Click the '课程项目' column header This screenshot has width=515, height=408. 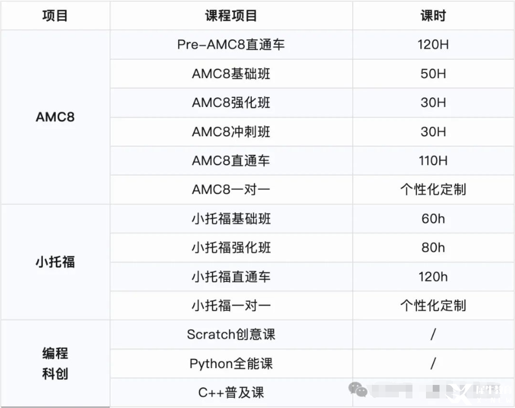[231, 15]
